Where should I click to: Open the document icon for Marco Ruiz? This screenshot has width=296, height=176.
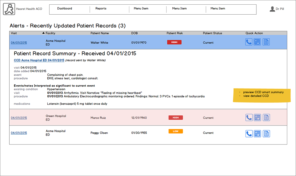[266, 117]
